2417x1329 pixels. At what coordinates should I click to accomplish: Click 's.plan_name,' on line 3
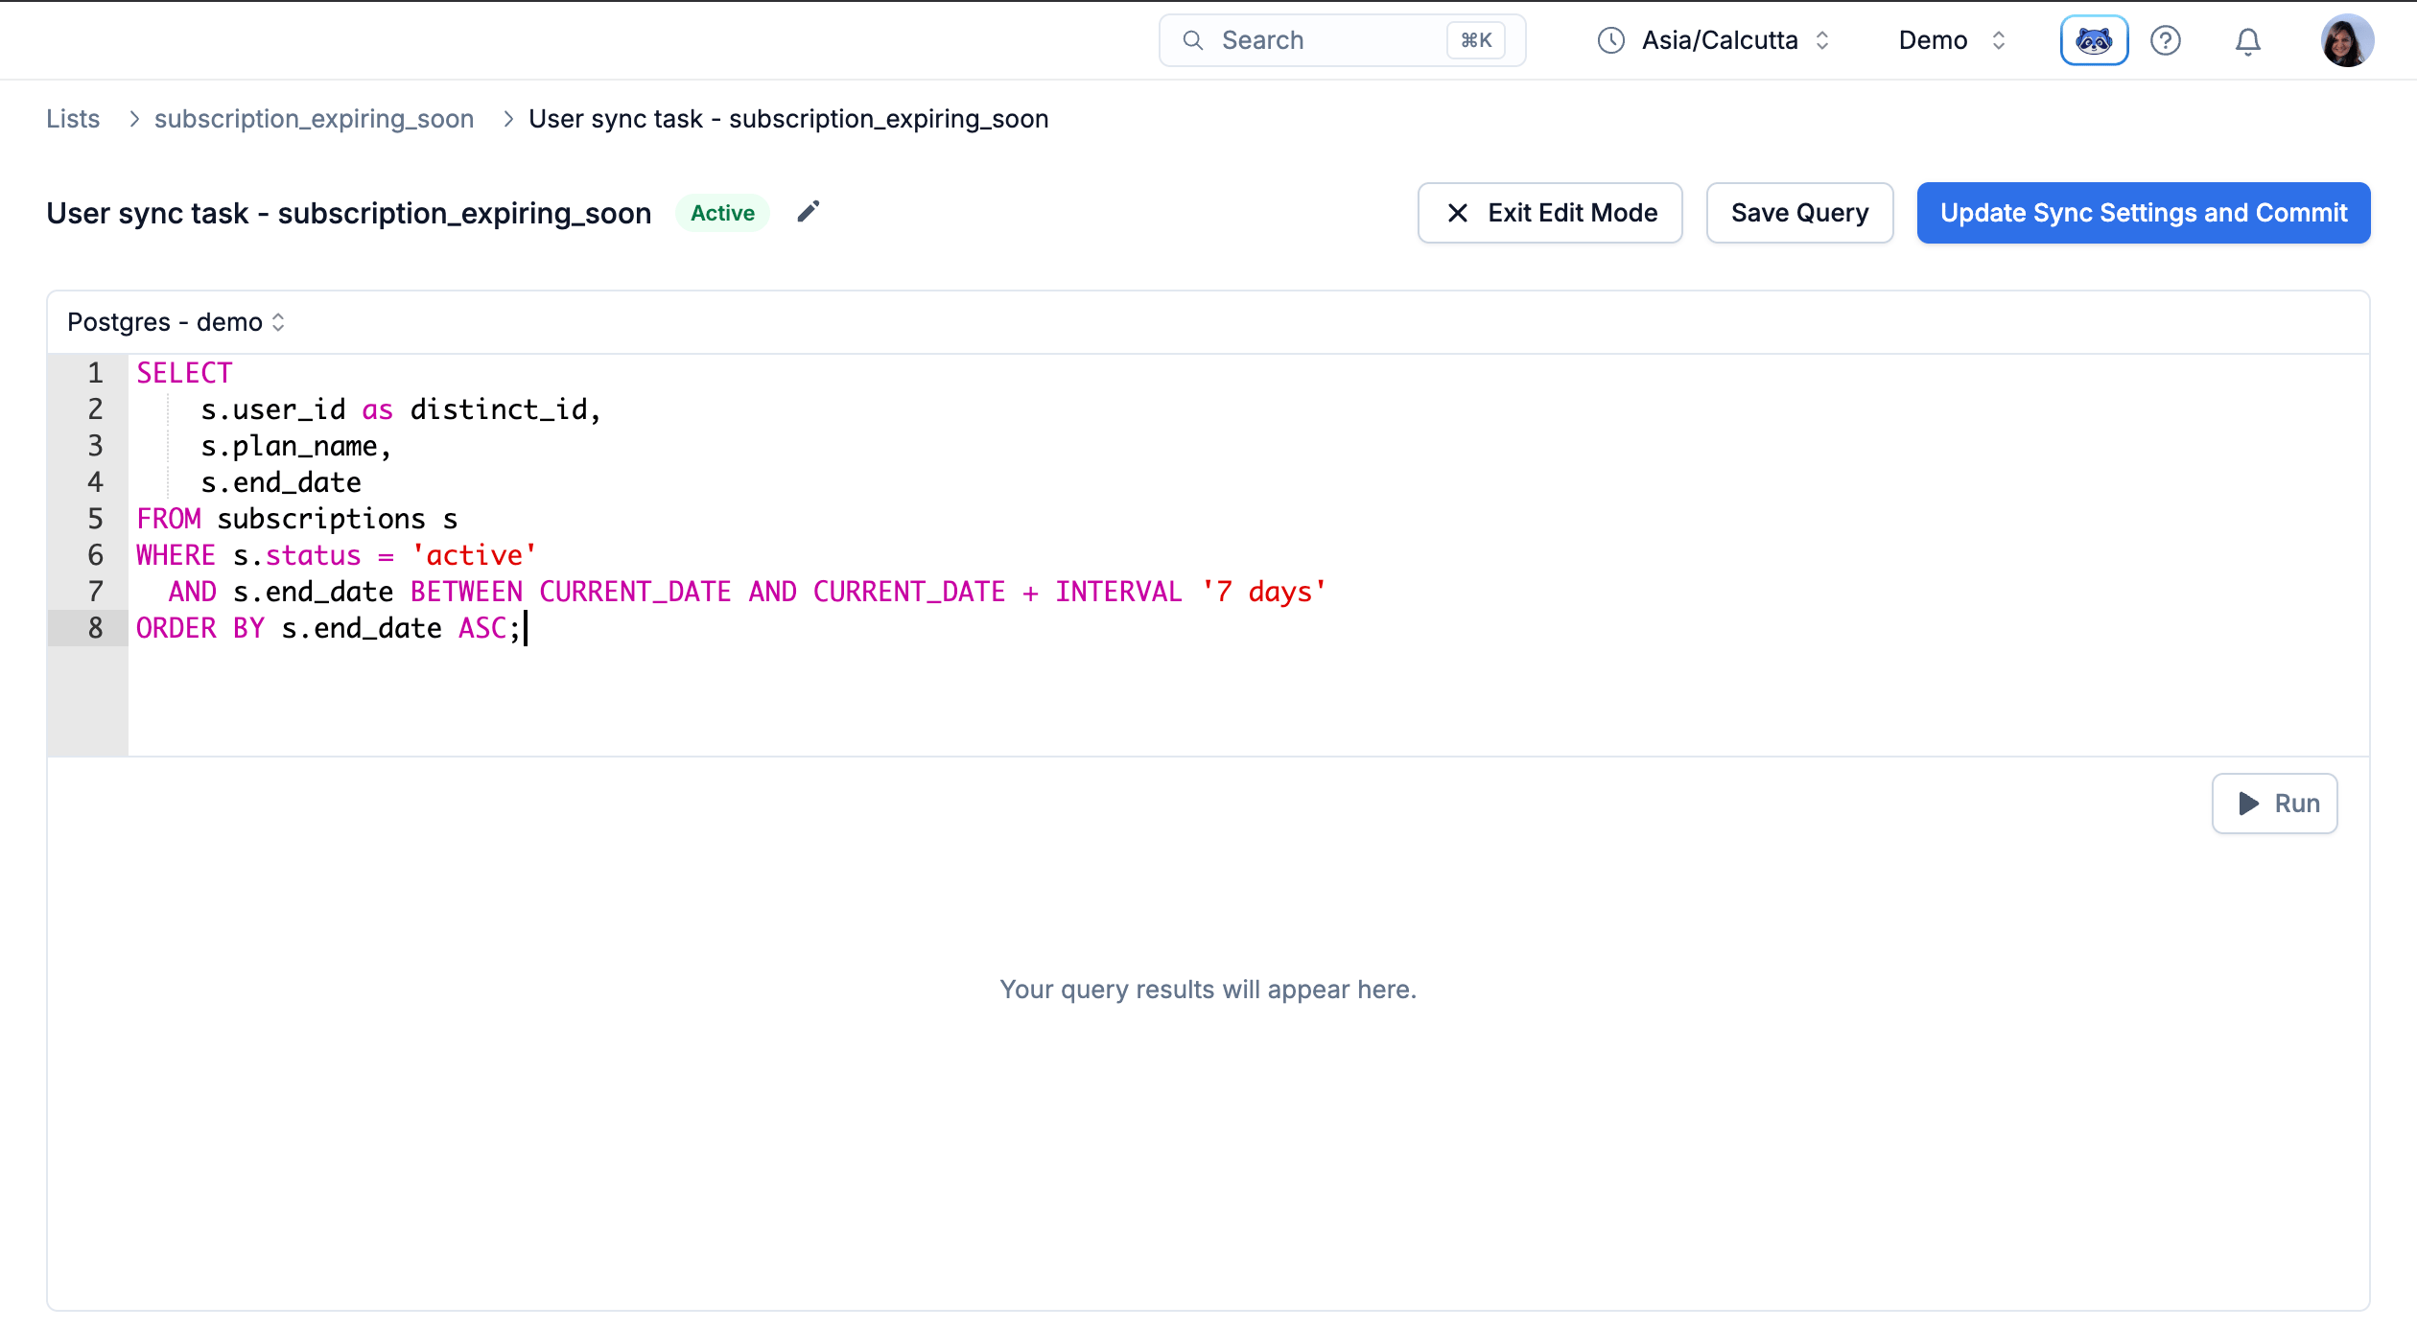coord(296,446)
